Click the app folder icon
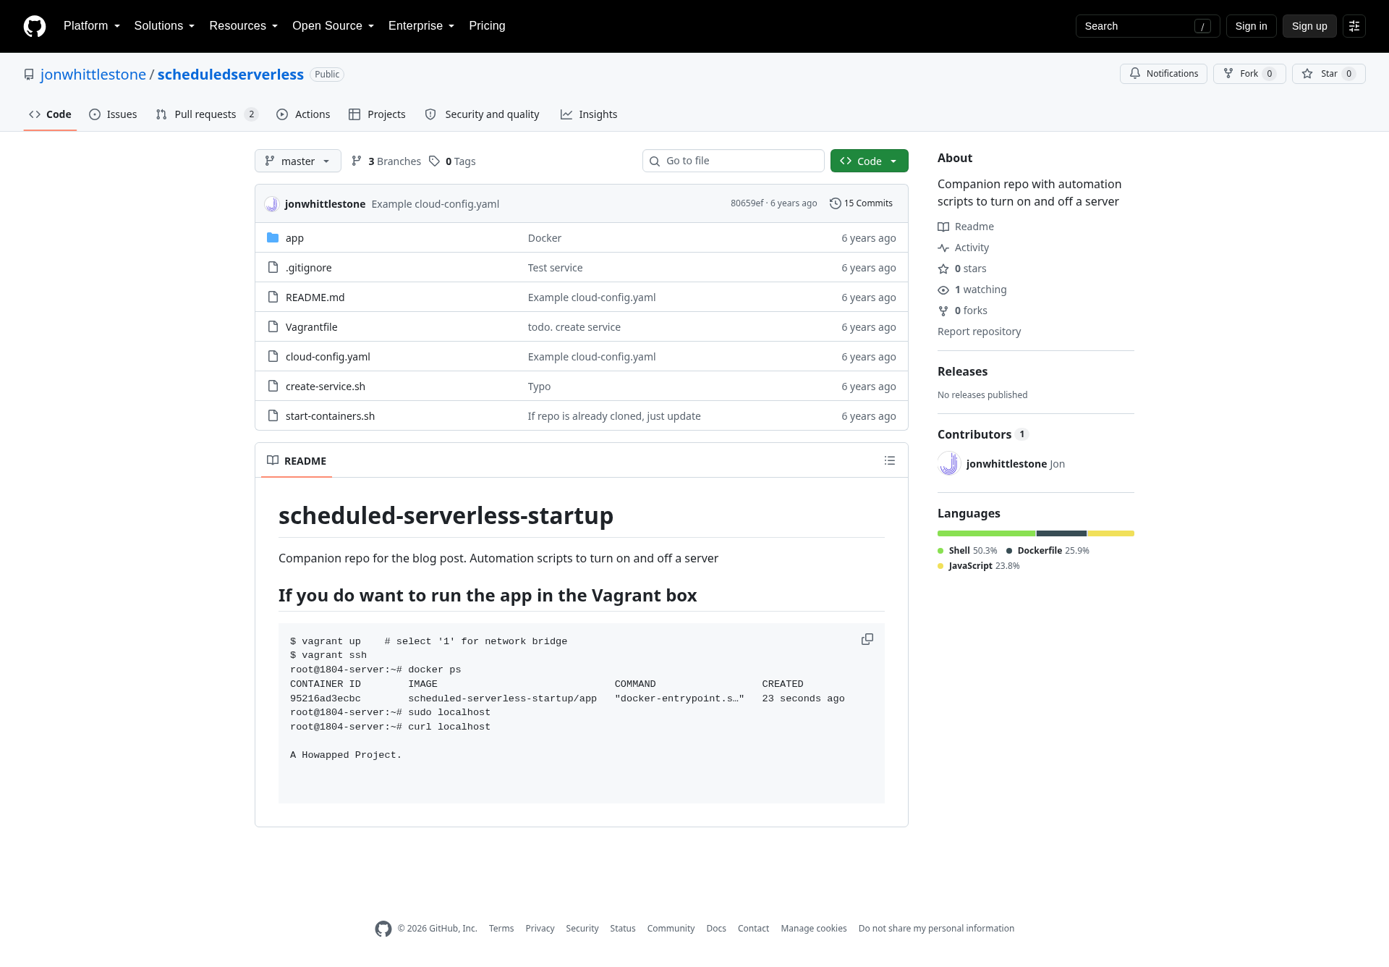This screenshot has height=967, width=1389. (x=273, y=237)
